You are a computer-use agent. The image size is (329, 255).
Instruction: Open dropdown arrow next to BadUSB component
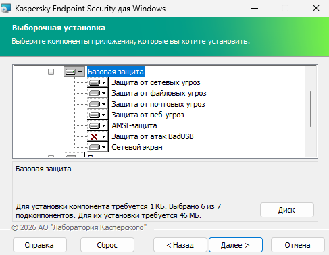click(103, 136)
